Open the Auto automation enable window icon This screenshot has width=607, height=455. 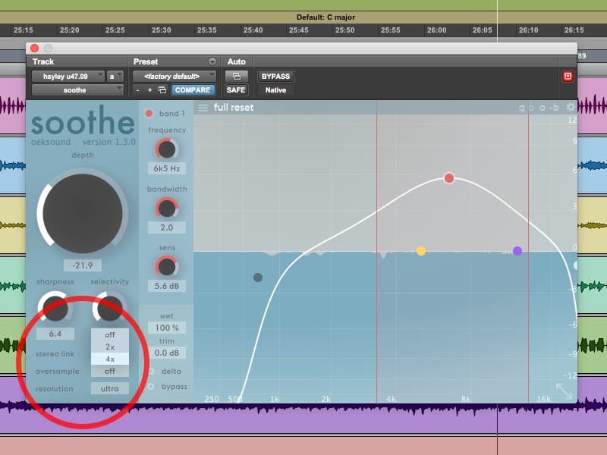[236, 77]
